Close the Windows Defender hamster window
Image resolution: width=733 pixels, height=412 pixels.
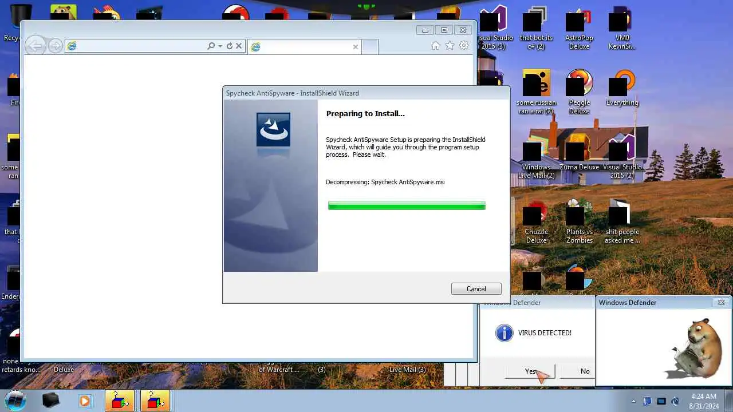721,302
